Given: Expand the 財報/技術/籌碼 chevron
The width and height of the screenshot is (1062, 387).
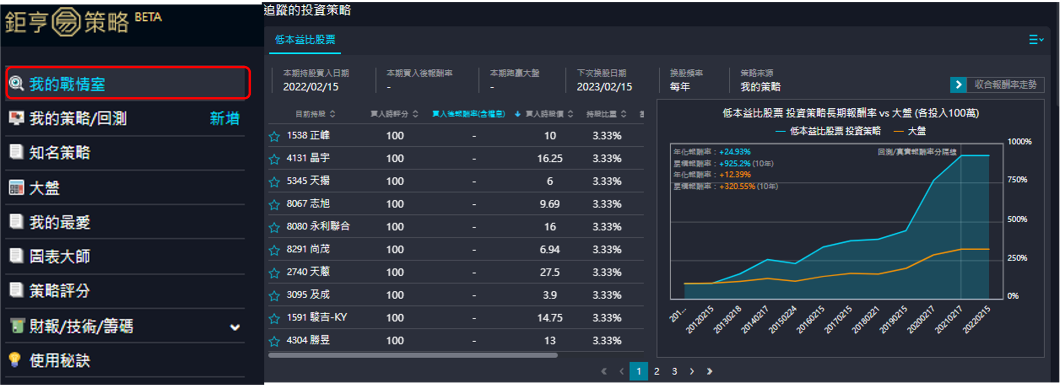Looking at the screenshot, I should tap(235, 327).
